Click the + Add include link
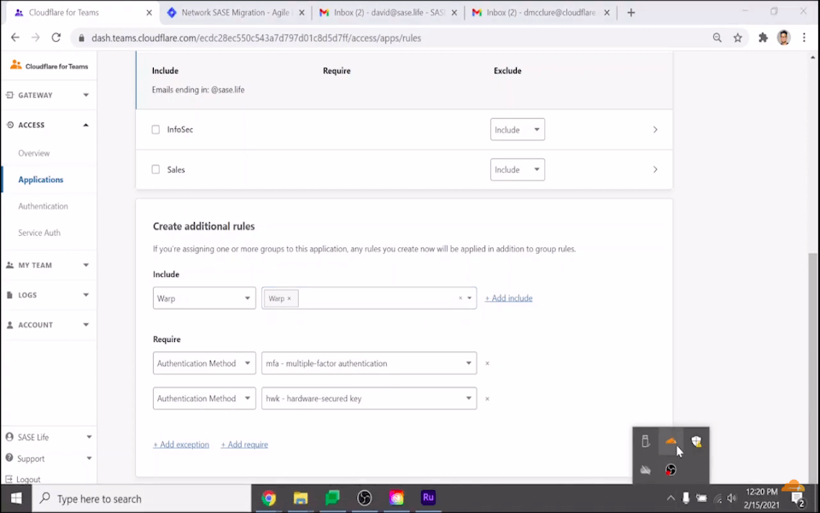 click(508, 298)
